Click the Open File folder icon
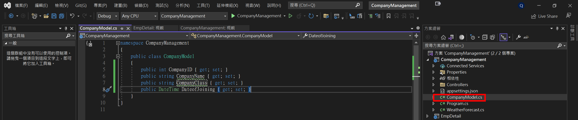The image size is (578, 120). point(46,16)
